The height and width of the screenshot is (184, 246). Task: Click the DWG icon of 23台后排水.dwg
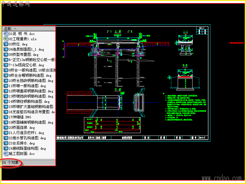[x=6, y=143]
